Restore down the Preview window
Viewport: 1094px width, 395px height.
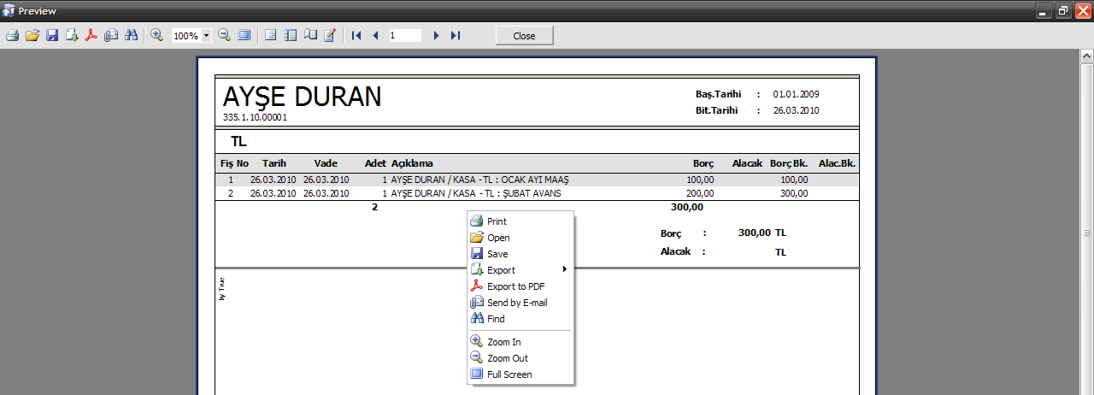tap(1063, 11)
